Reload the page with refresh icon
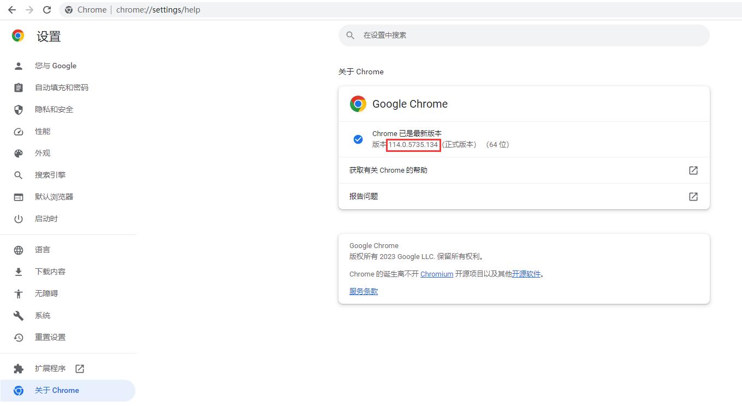Viewport: 742px width, 406px height. pyautogui.click(x=47, y=10)
